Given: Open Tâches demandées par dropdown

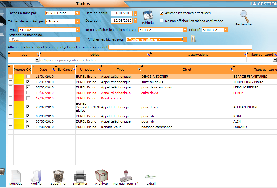Looking at the screenshot, I should (77, 21).
